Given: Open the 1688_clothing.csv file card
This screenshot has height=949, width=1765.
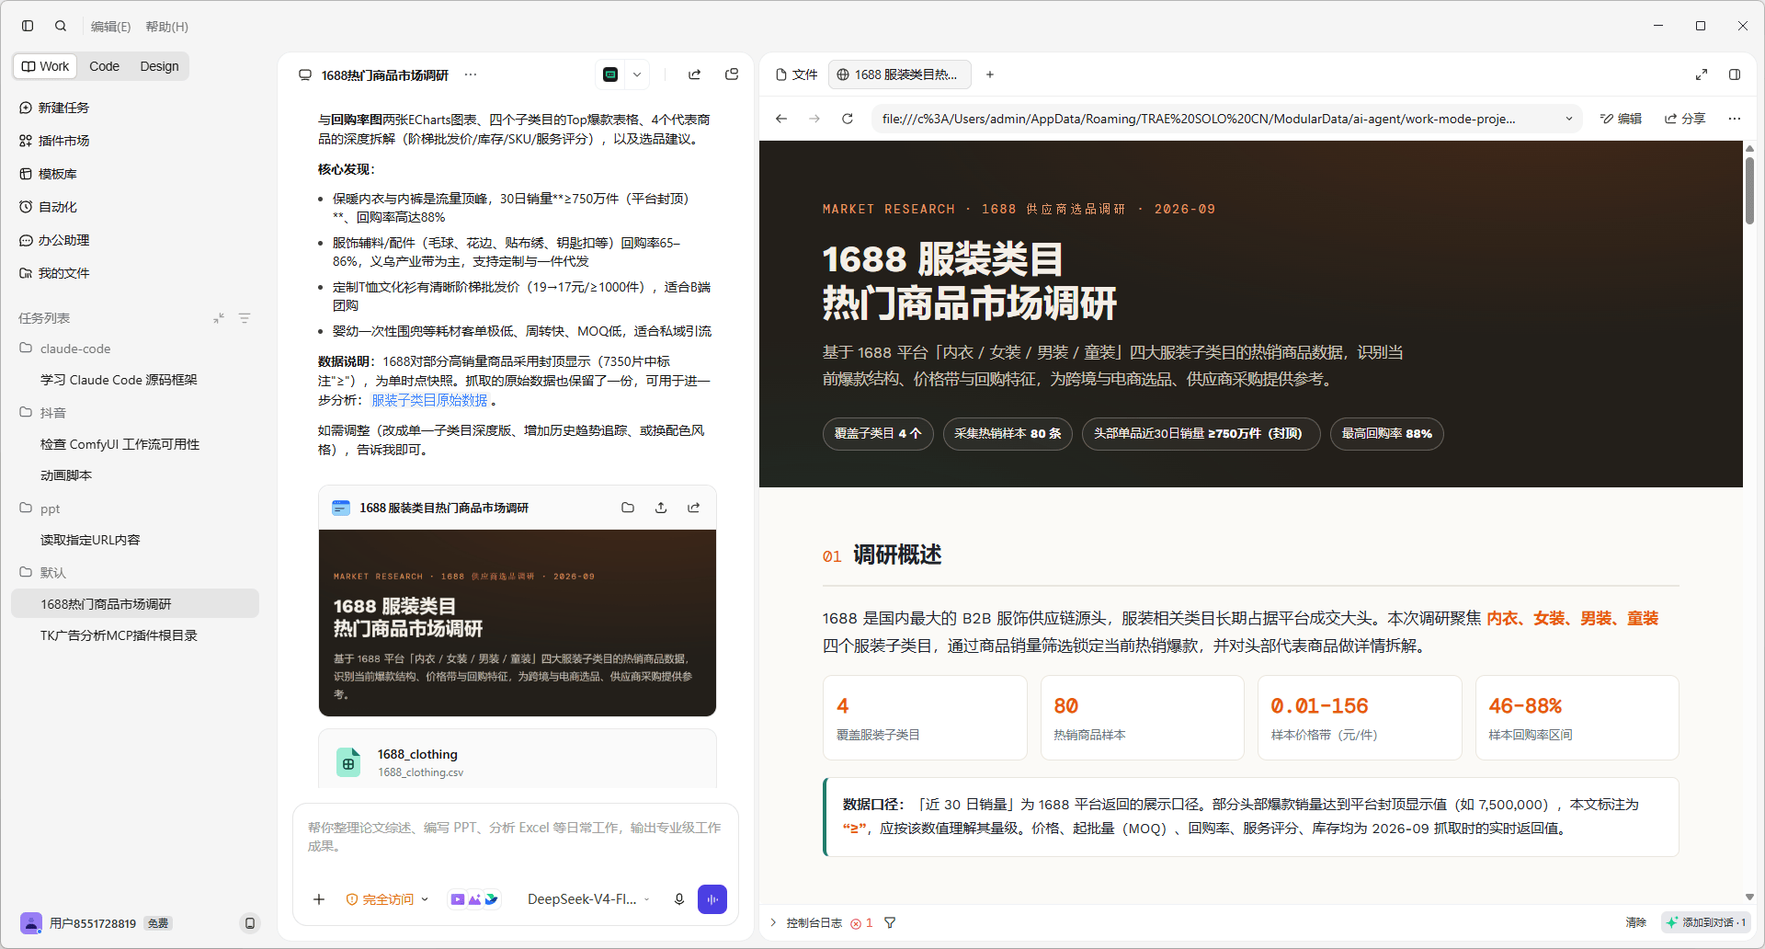Looking at the screenshot, I should tap(518, 760).
